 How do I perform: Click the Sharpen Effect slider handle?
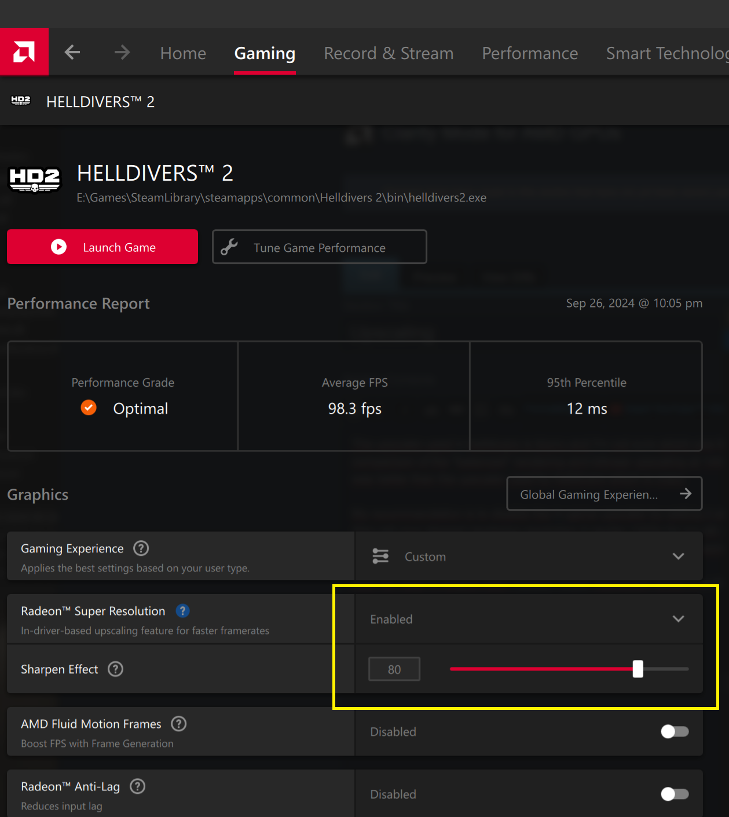pyautogui.click(x=638, y=669)
